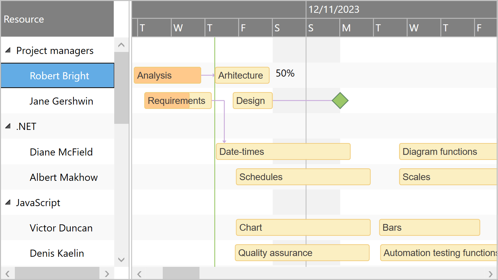Click the Design task bar

252,101
